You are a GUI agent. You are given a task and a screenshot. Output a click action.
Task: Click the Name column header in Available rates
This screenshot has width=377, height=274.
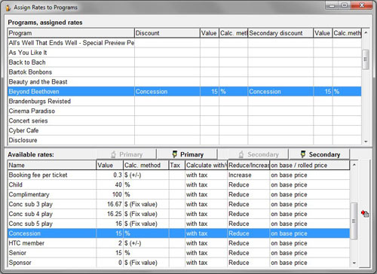(x=52, y=165)
